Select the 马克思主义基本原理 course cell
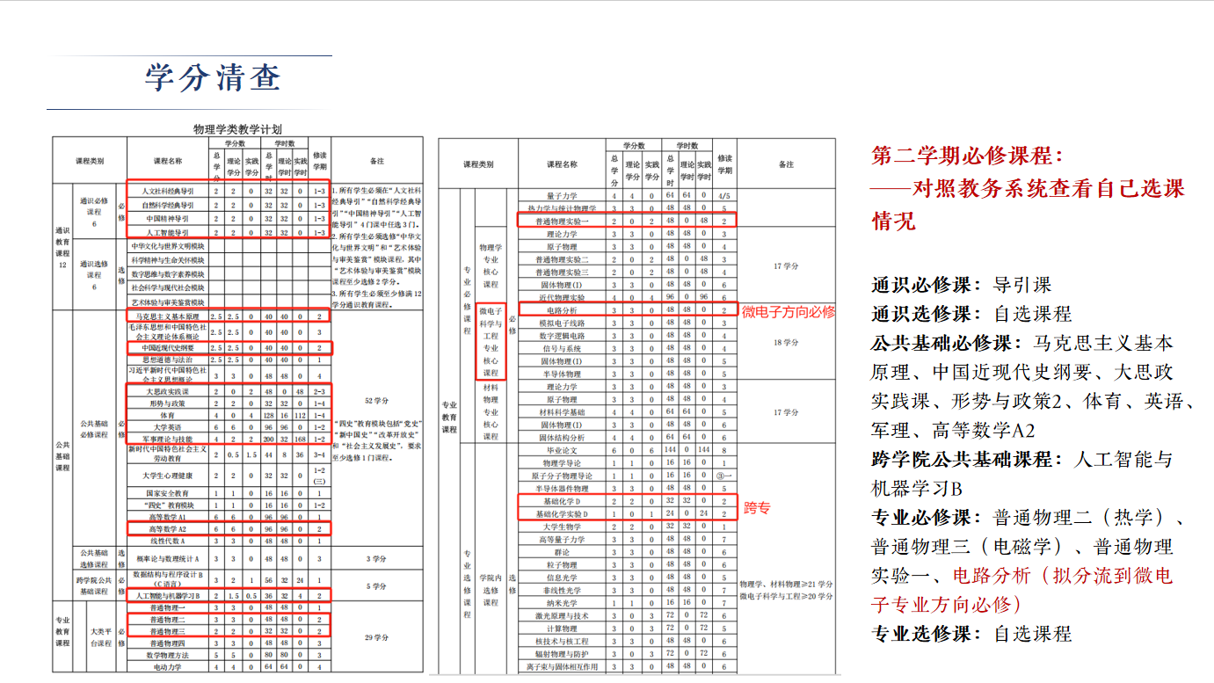1214x683 pixels. 167,316
